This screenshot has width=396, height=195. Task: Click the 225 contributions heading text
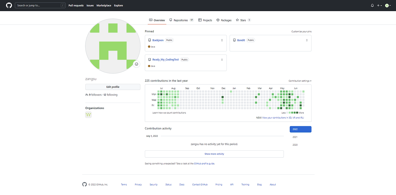166,81
